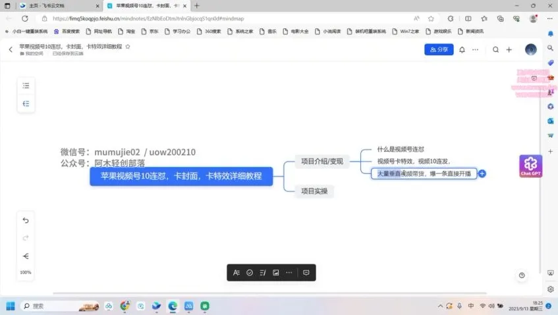
Task: Add comment using floating toolbar comment icon
Action: pos(306,272)
